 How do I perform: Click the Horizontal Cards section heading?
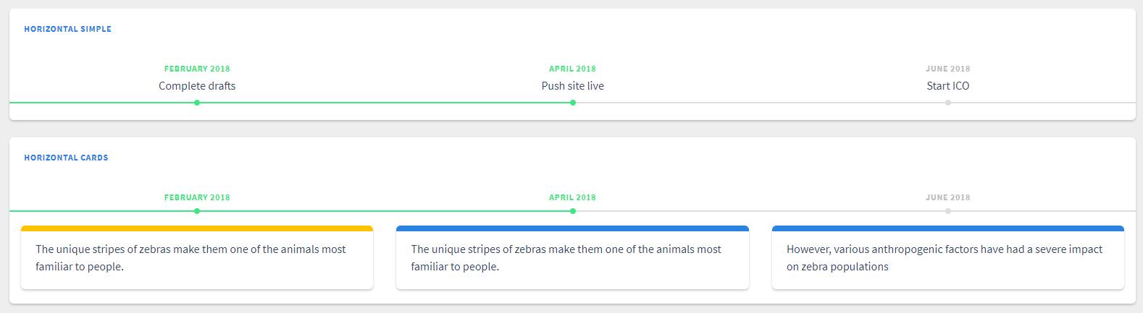[x=66, y=158]
